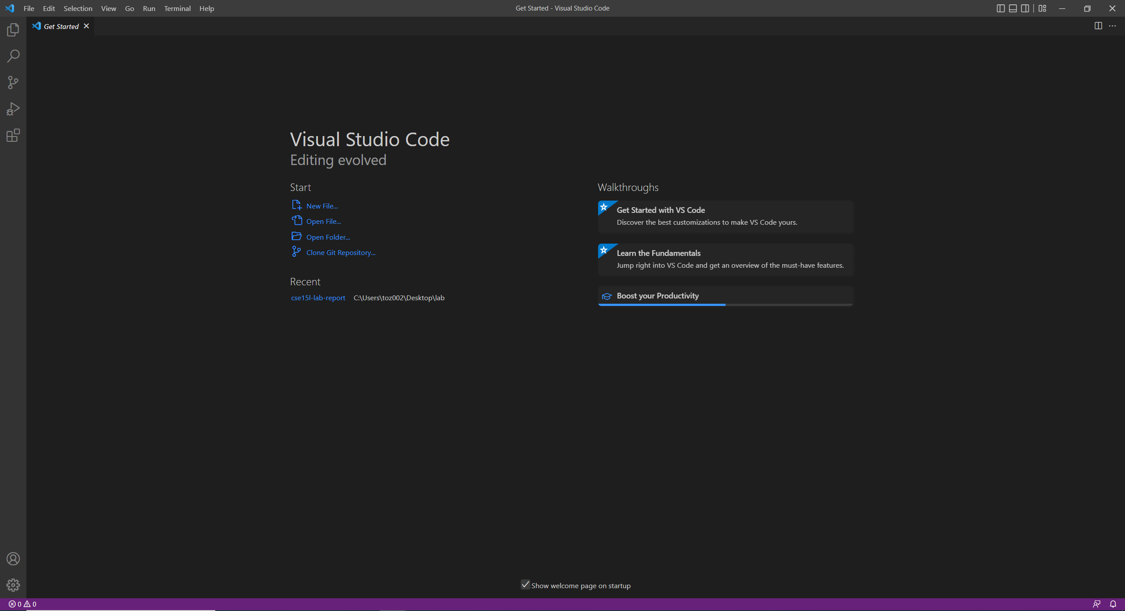Open the editor More Actions ellipsis
Viewport: 1125px width, 611px height.
tap(1112, 26)
